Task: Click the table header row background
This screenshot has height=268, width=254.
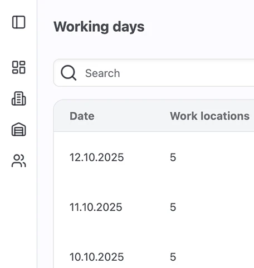Action: pyautogui.click(x=154, y=116)
